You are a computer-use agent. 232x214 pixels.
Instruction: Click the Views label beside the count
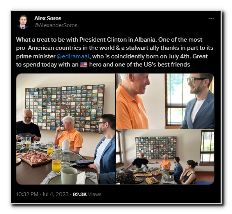95,195
